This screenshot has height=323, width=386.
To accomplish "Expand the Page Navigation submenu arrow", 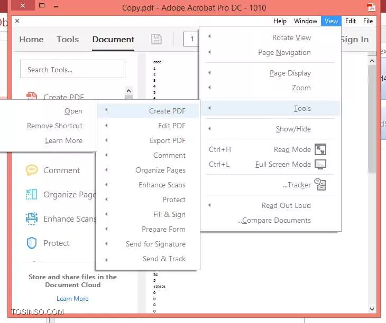I will [x=209, y=52].
